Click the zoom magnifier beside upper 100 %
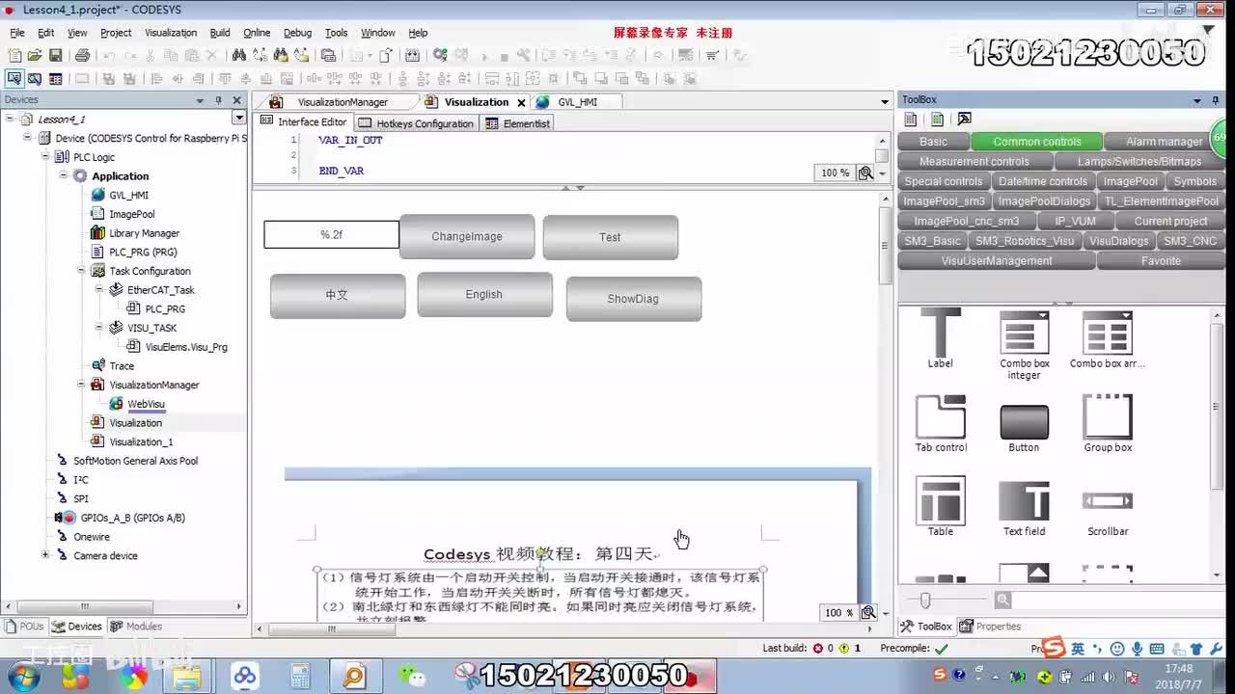1235x694 pixels. (x=865, y=173)
